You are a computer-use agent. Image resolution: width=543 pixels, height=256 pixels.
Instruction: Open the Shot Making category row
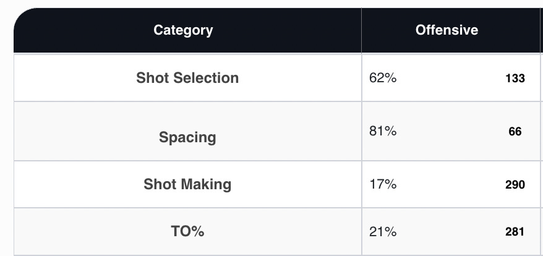(187, 184)
